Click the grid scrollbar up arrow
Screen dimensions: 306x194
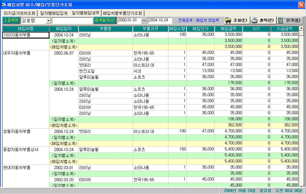pyautogui.click(x=301, y=28)
